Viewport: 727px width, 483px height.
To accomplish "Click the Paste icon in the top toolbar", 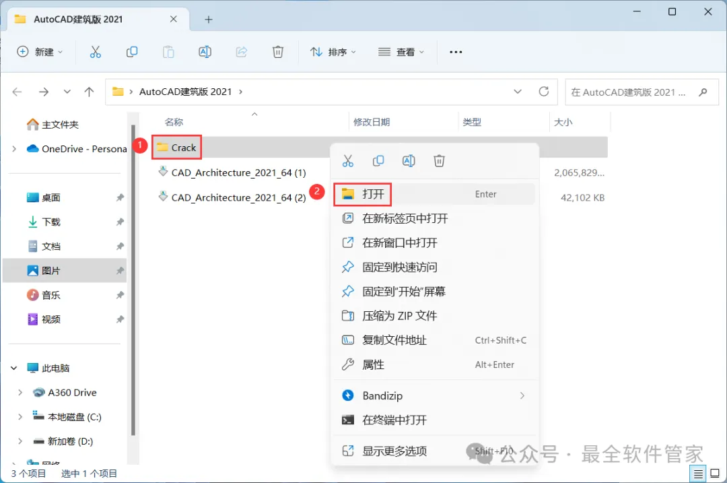I will tap(168, 52).
